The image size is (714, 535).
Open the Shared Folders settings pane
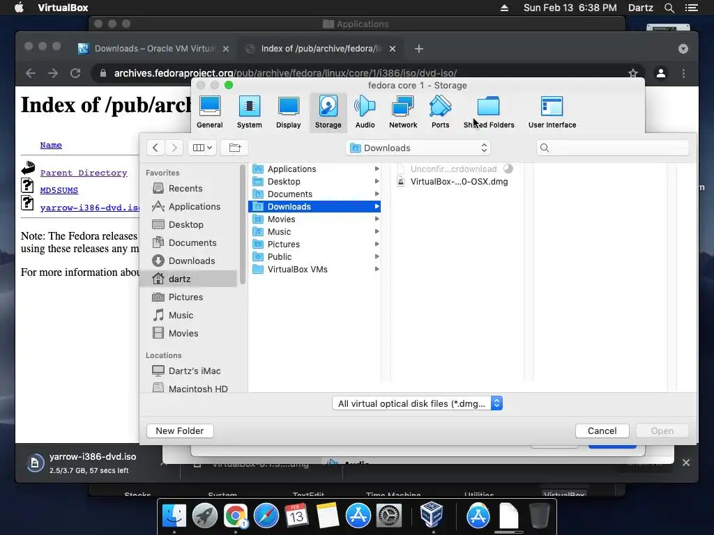coord(489,112)
